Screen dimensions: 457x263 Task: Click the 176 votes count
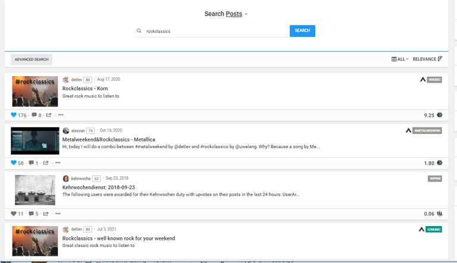22,115
